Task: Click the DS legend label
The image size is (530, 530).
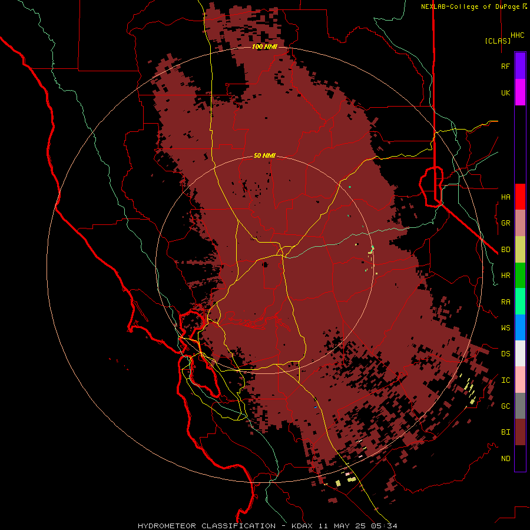Action: 505,354
